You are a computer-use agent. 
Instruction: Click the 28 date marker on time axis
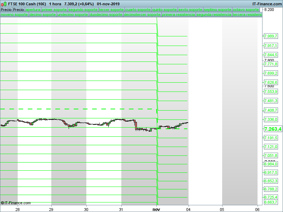pyautogui.click(x=17, y=210)
